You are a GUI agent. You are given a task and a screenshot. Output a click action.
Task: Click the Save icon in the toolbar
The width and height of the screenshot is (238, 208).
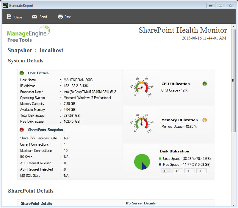point(10,17)
